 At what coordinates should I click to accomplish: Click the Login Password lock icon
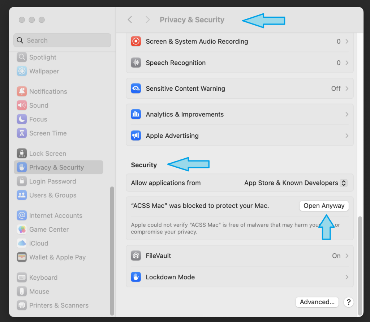coord(22,181)
